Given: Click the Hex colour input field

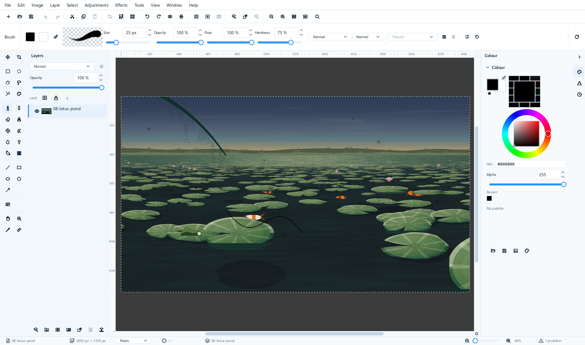Looking at the screenshot, I should coord(530,164).
